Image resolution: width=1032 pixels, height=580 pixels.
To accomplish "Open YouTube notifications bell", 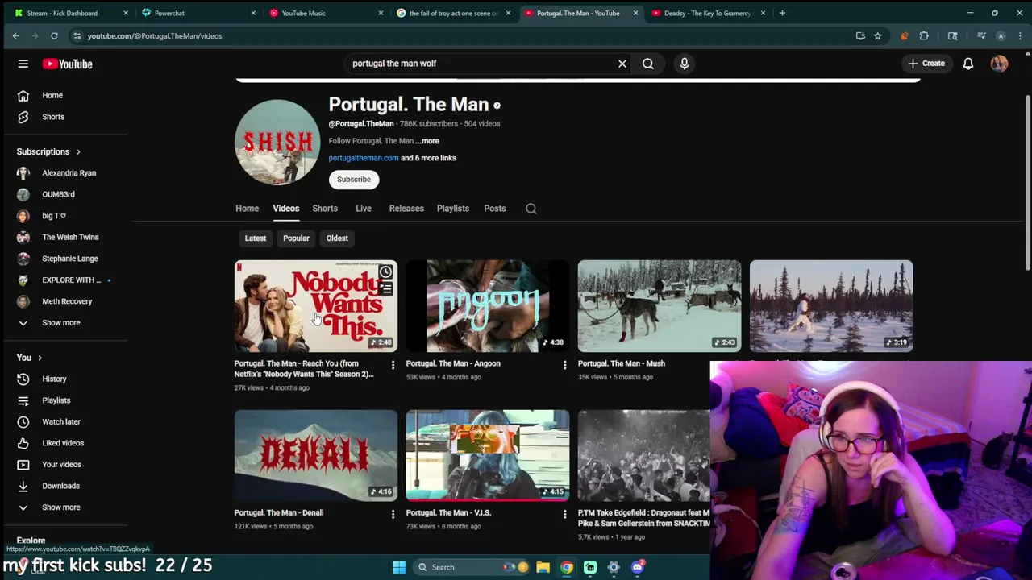I will (968, 64).
